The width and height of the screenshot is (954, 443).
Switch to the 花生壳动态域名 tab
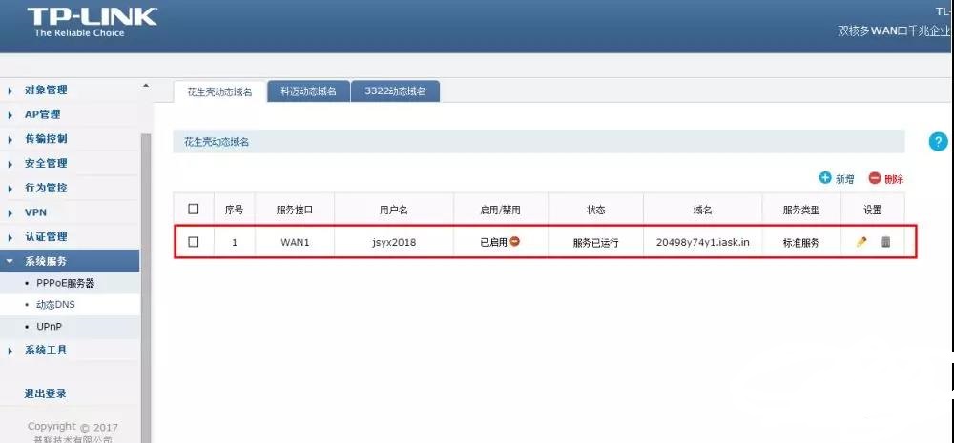click(219, 91)
